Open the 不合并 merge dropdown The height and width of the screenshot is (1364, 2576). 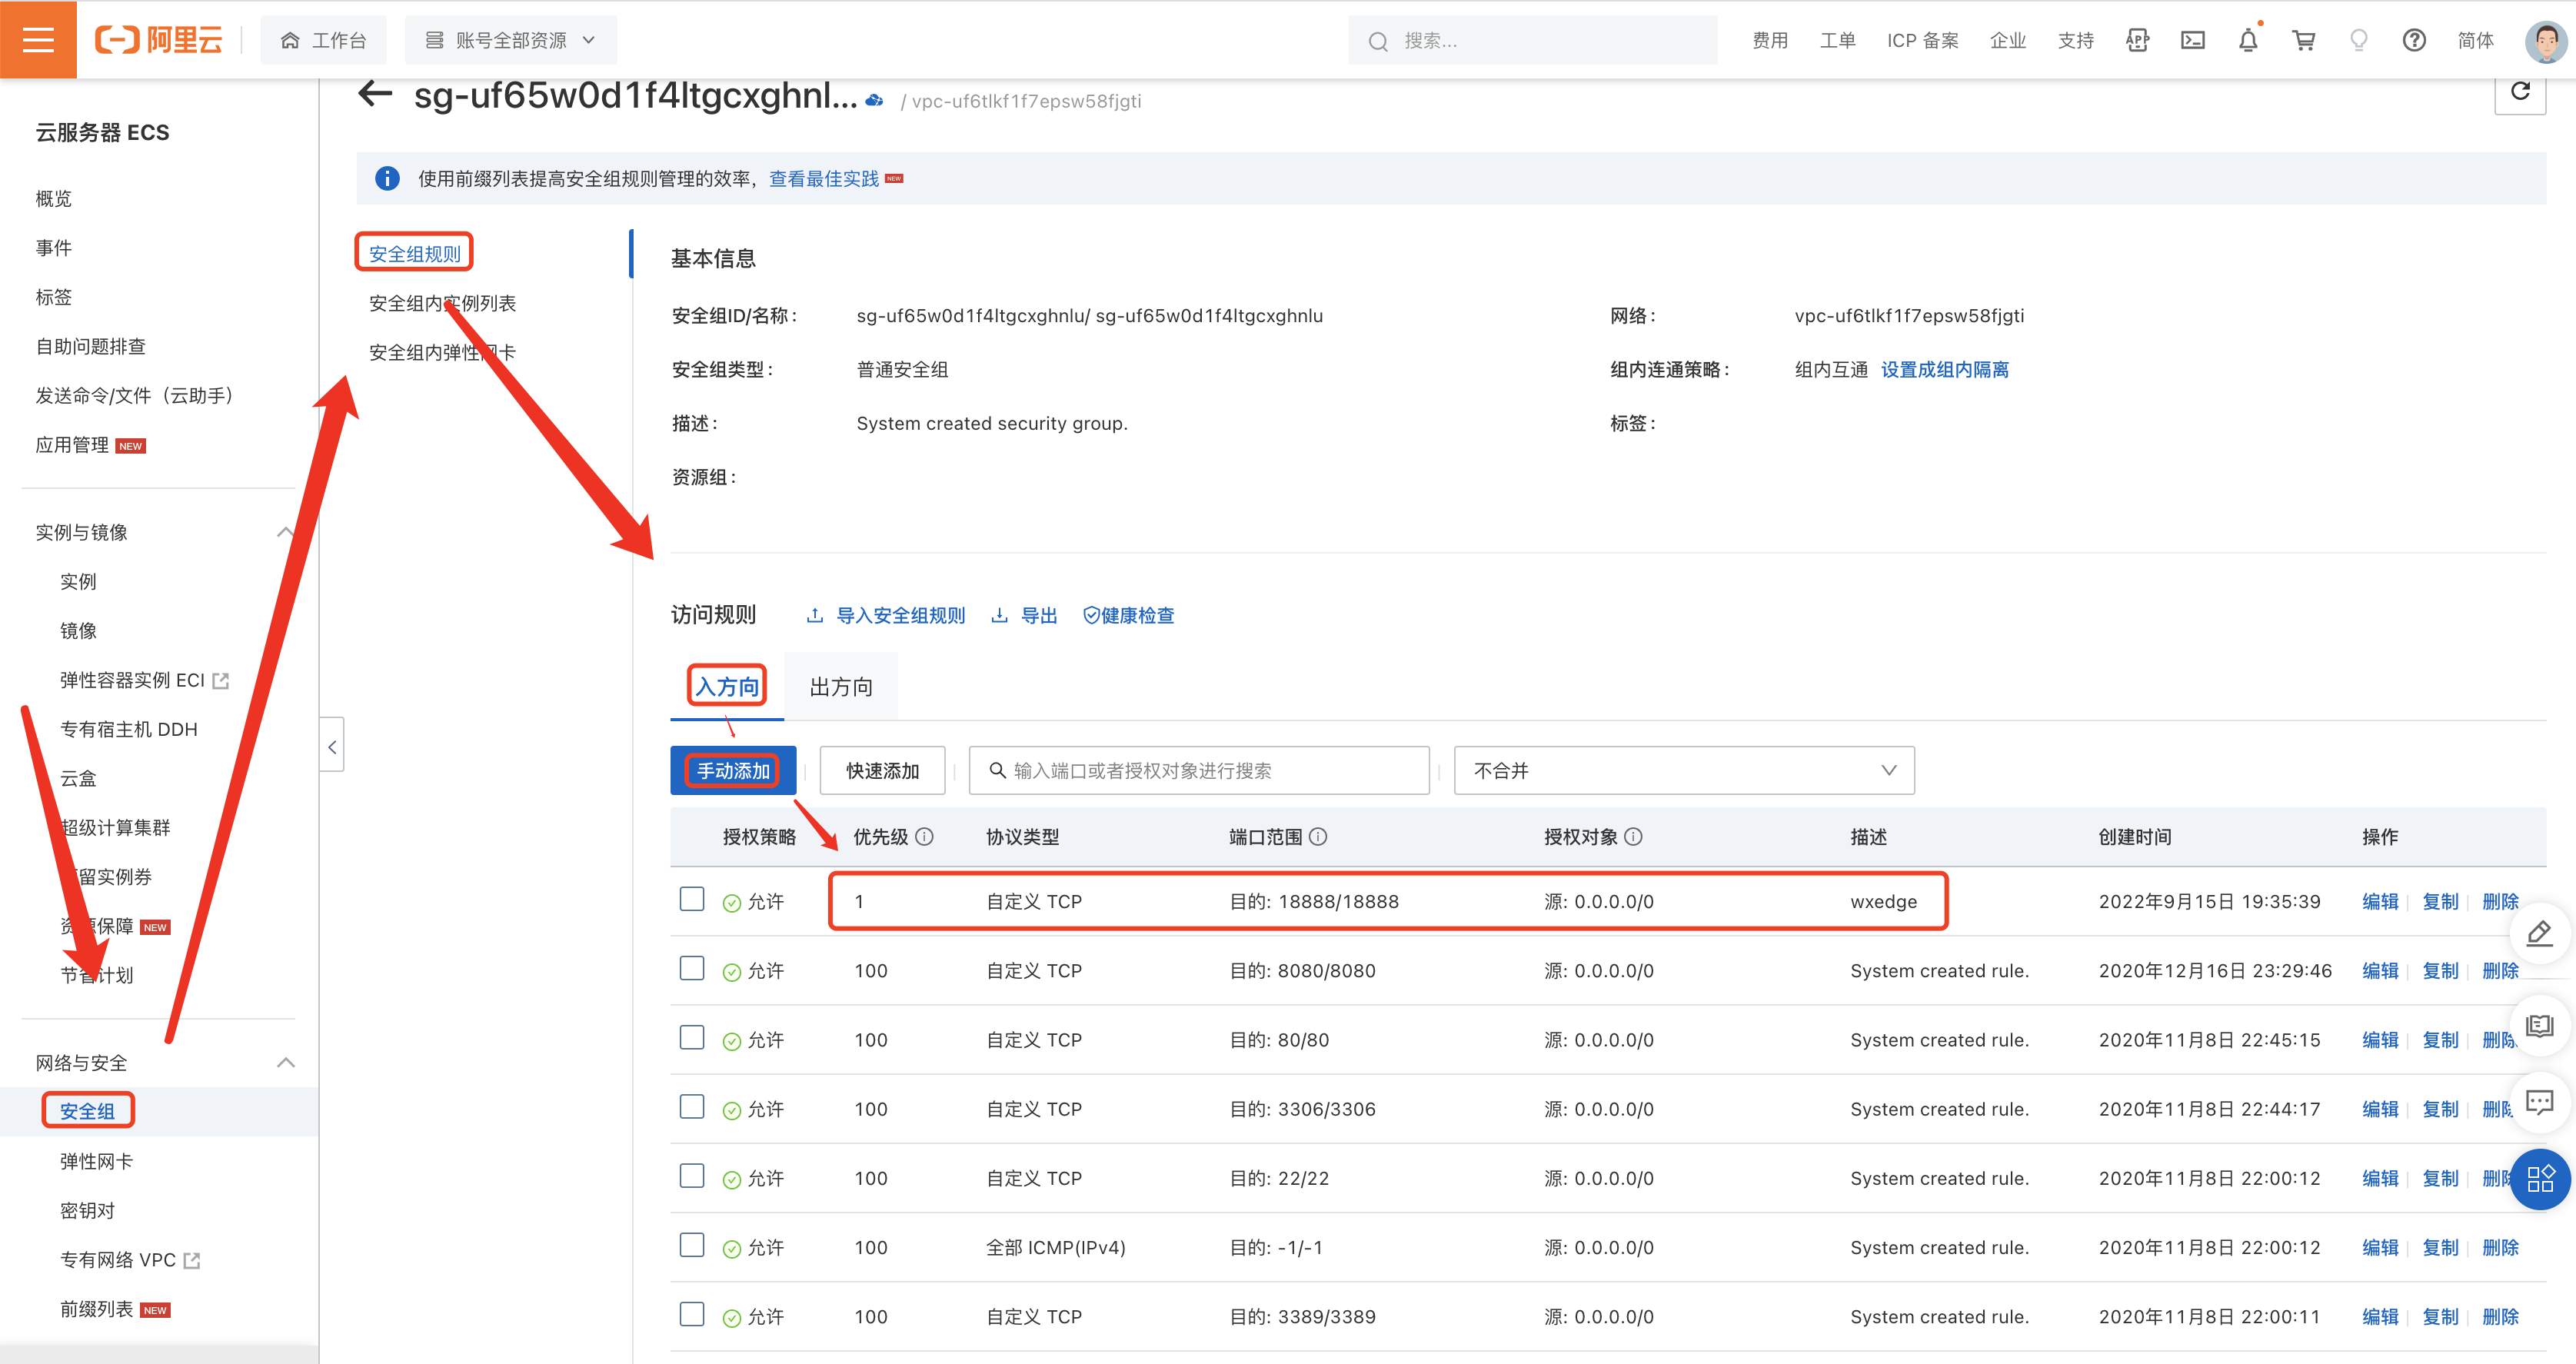click(1683, 770)
